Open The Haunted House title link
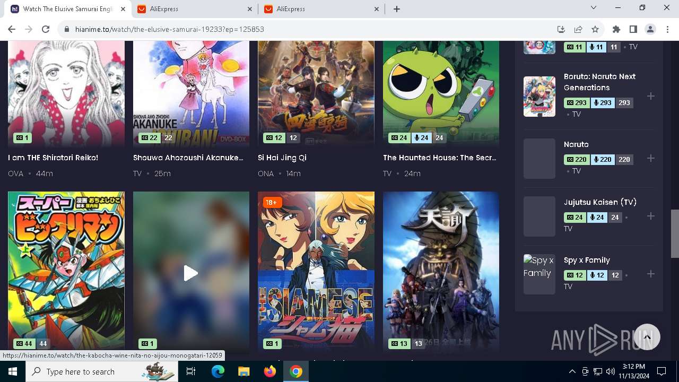 (x=440, y=158)
